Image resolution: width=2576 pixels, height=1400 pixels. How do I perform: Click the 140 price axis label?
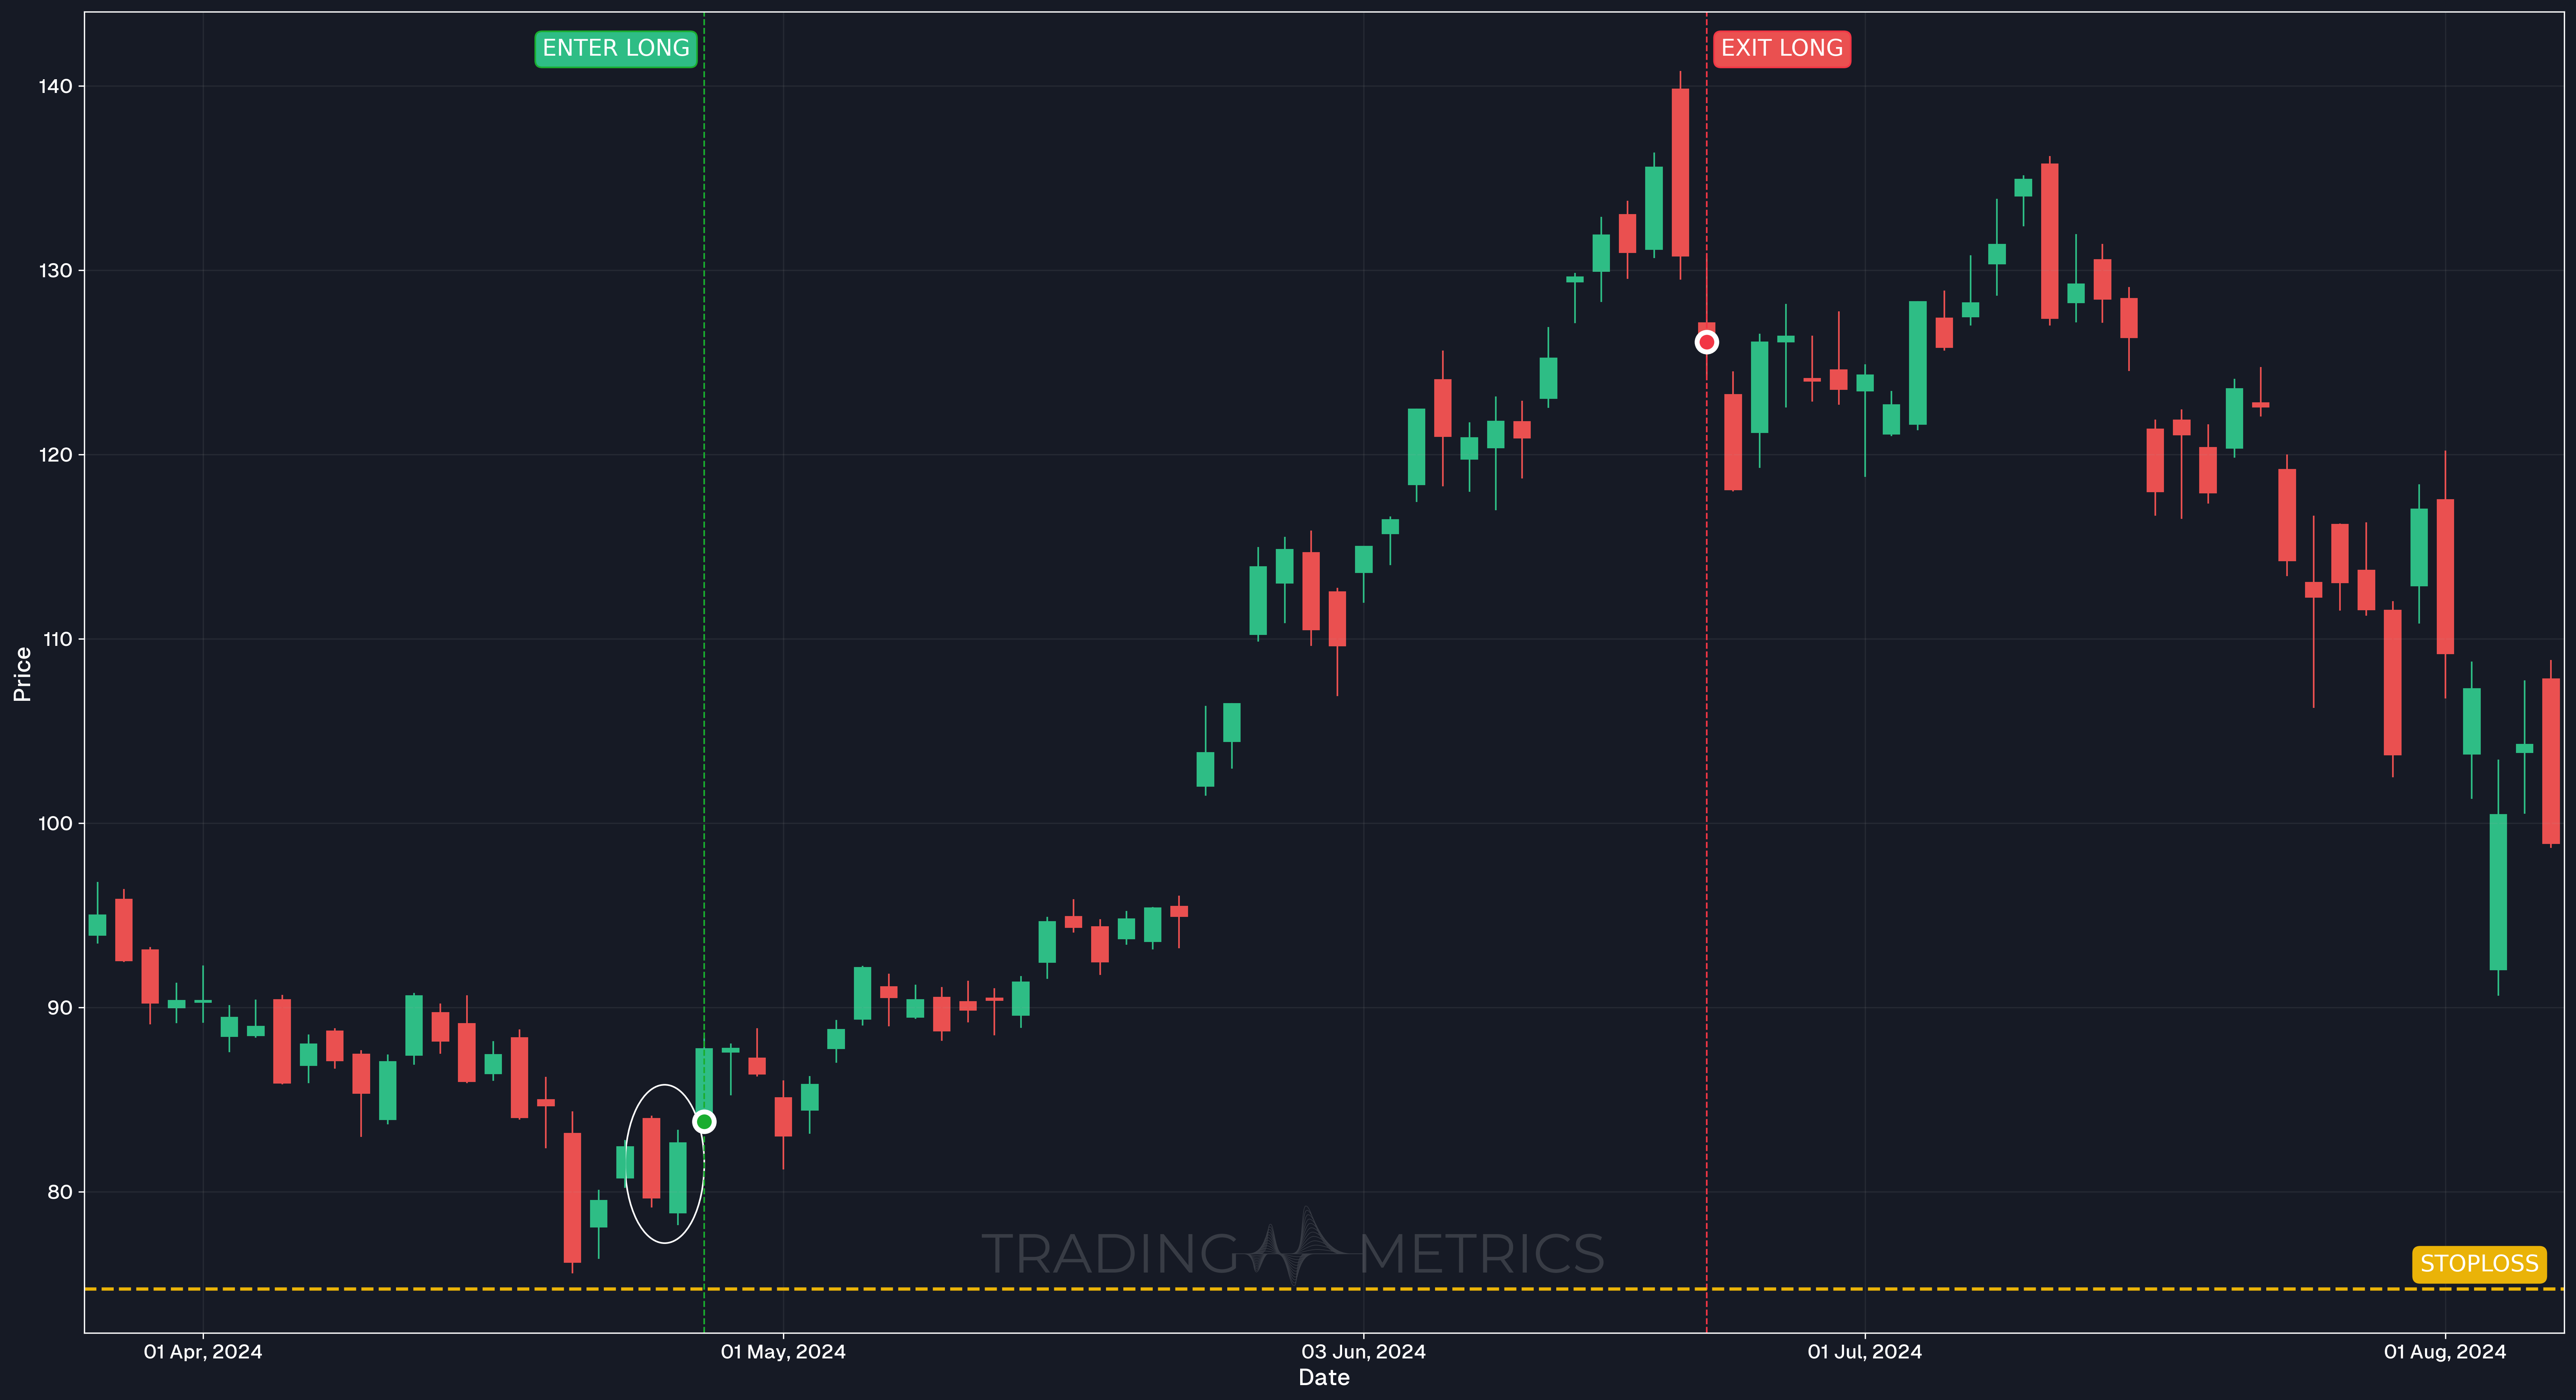pyautogui.click(x=56, y=86)
